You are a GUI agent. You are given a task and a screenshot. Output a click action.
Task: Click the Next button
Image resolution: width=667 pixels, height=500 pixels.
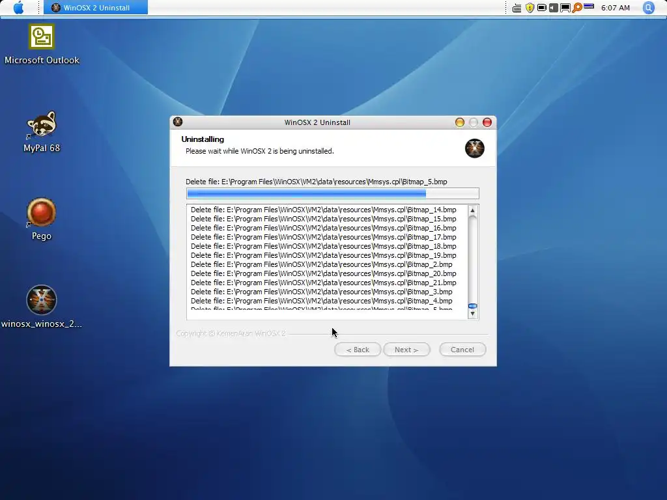tap(406, 350)
